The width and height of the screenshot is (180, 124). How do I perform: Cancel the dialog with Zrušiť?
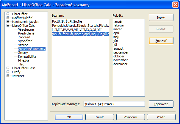point(100,117)
